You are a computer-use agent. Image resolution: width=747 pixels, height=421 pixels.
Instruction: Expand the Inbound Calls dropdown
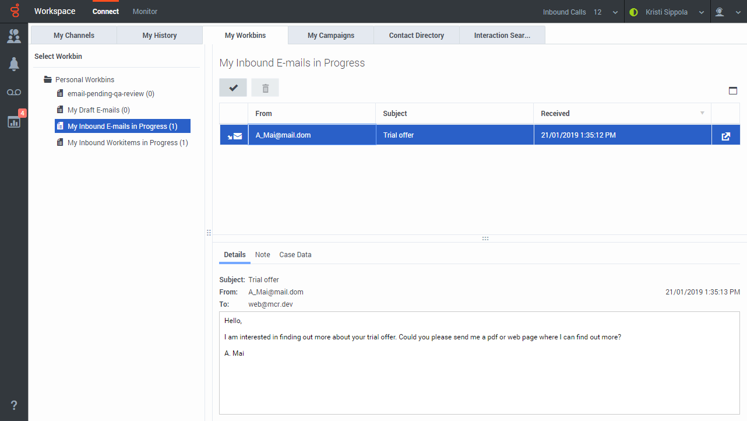coord(615,12)
